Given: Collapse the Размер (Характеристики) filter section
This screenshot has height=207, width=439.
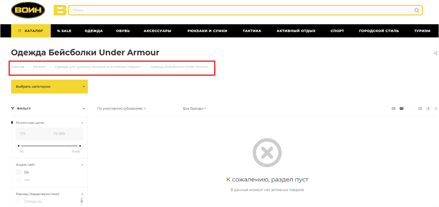Looking at the screenshot, I should click(x=82, y=194).
